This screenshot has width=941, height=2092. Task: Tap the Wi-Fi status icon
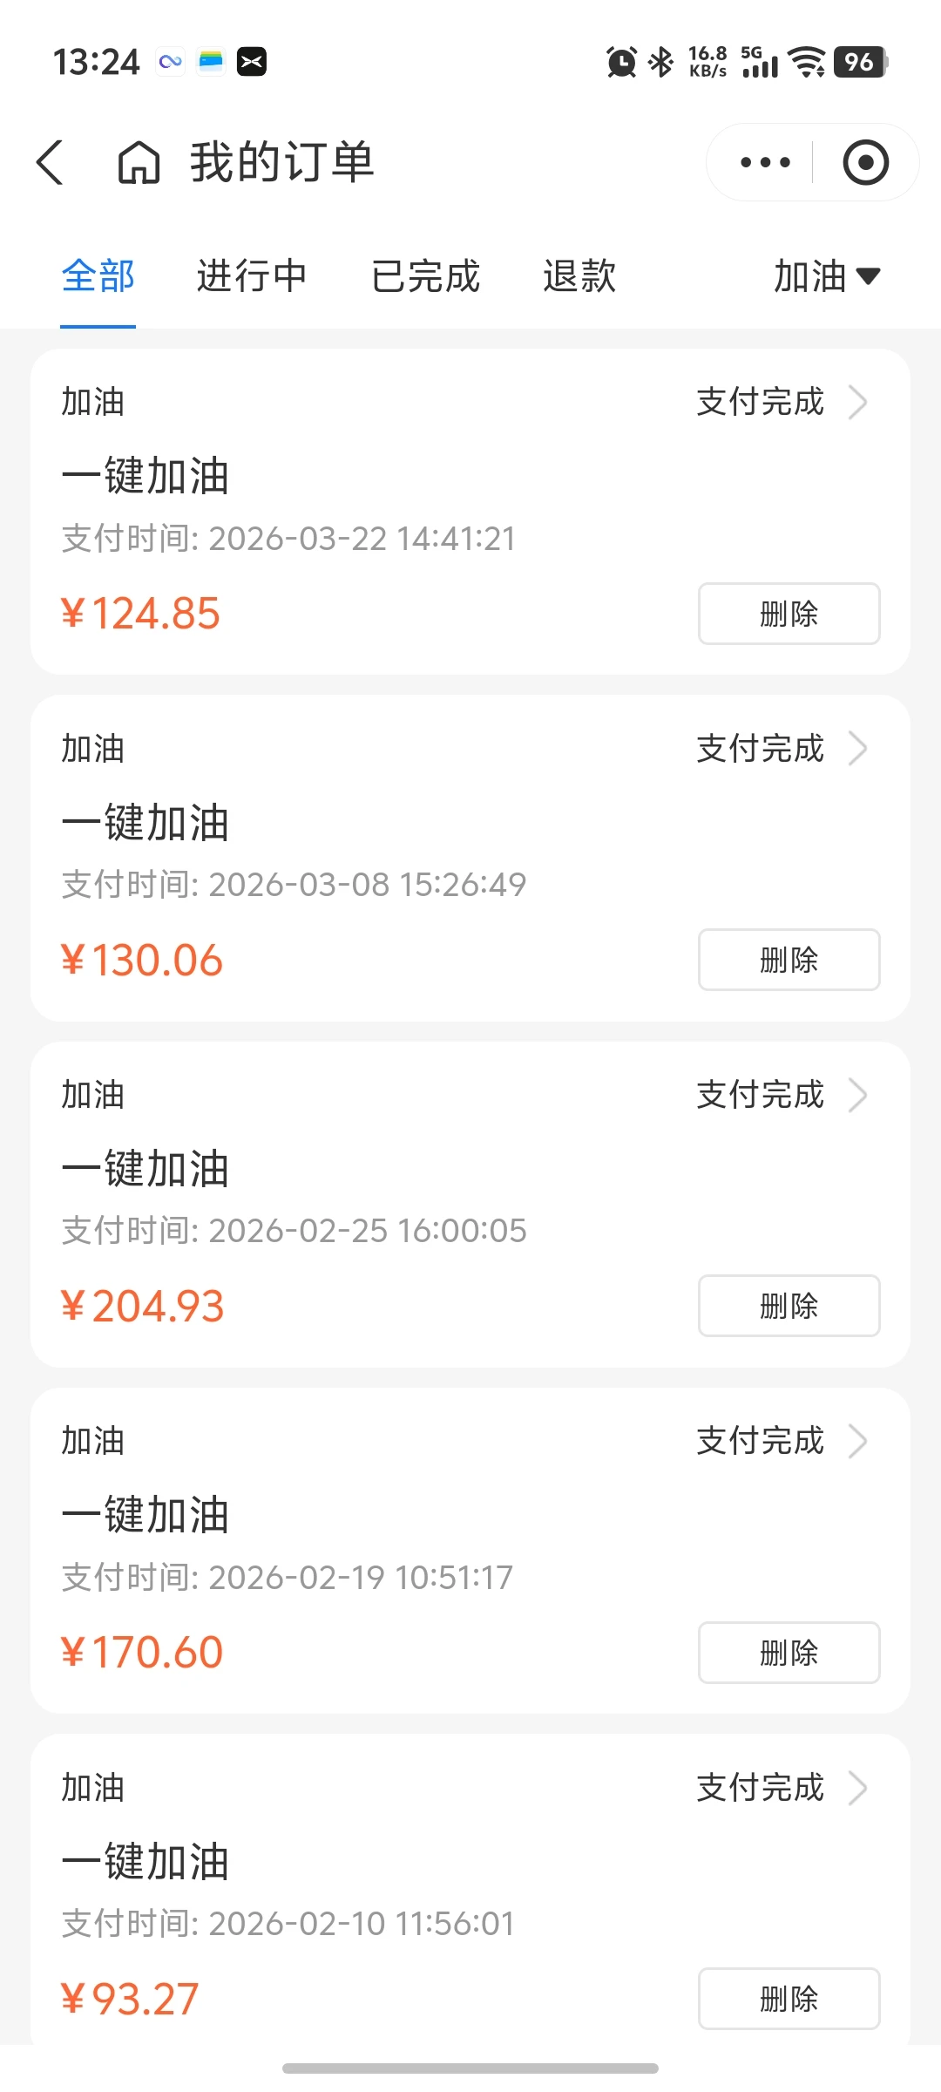click(x=806, y=62)
